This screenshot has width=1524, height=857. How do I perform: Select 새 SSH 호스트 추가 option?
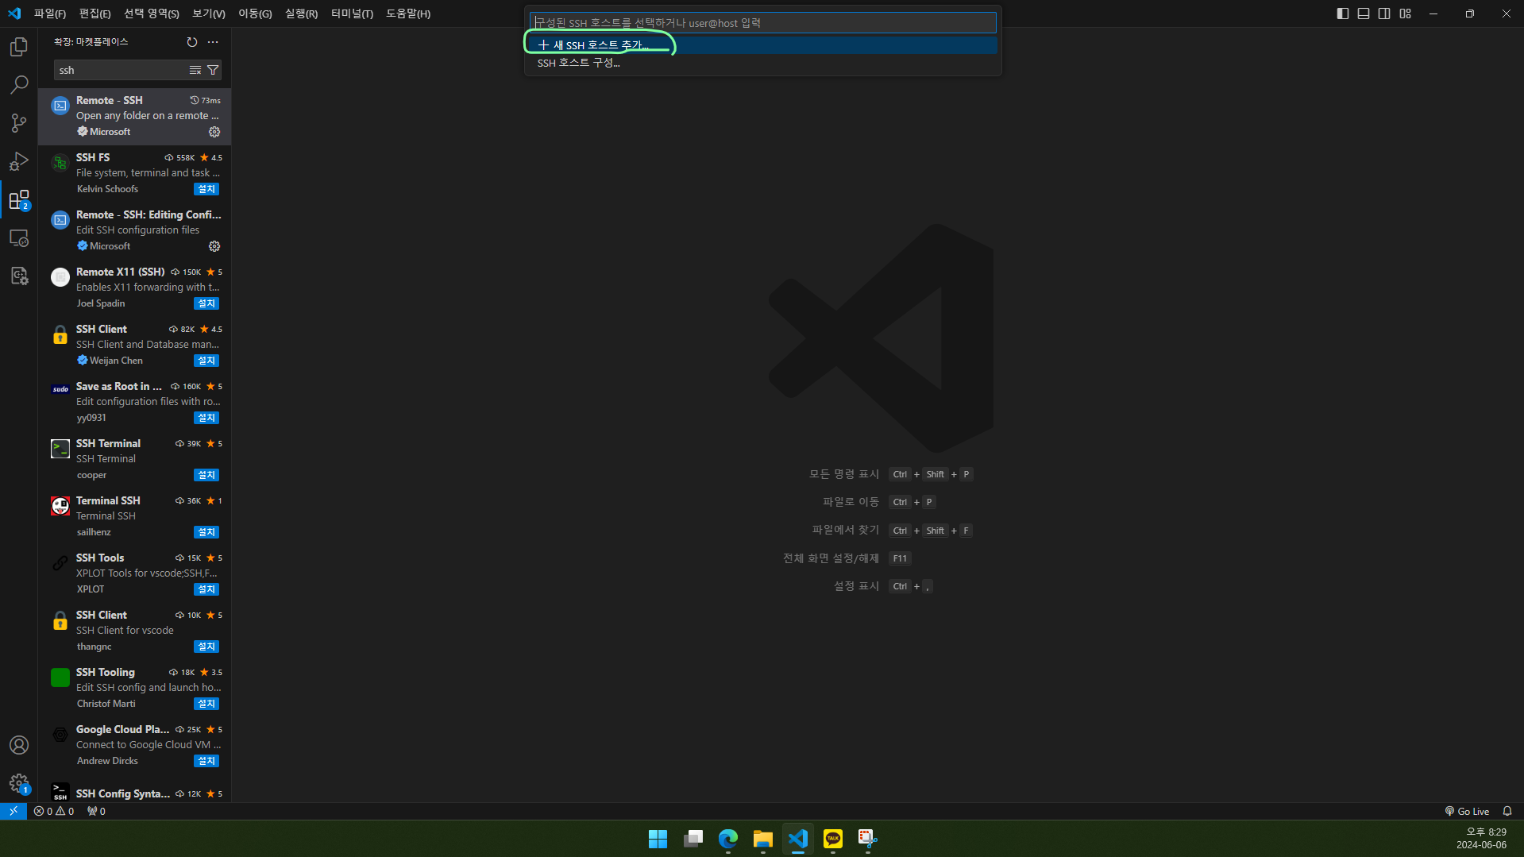tap(762, 45)
